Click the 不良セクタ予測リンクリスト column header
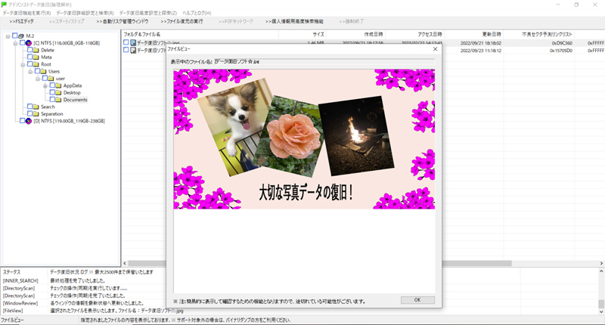This screenshot has height=325, width=605. 539,34
